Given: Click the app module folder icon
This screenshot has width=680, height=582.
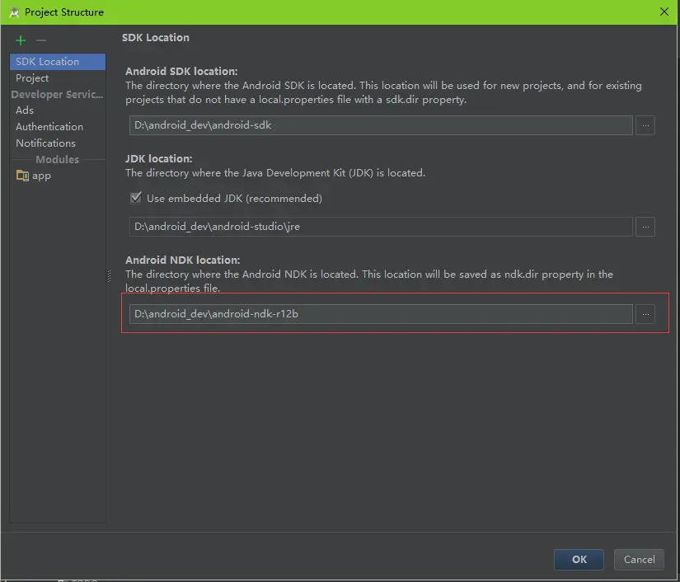Looking at the screenshot, I should [x=22, y=176].
